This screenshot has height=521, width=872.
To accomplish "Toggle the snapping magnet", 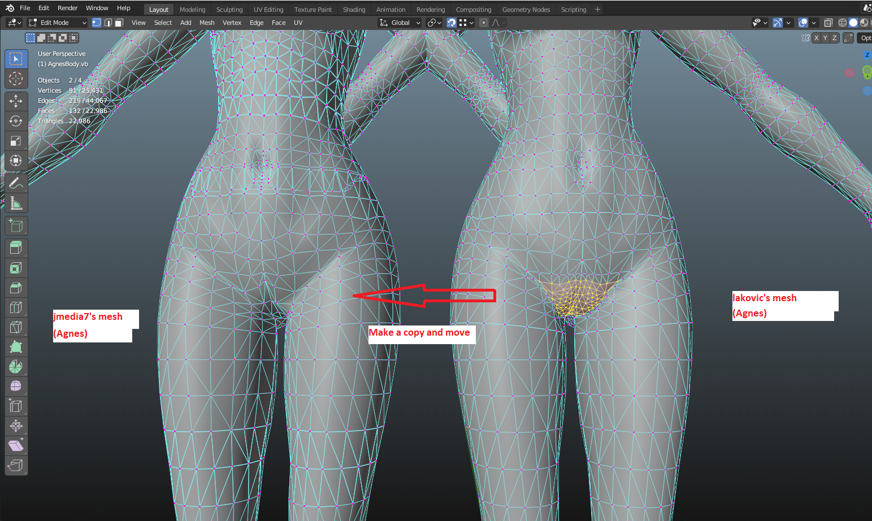I will click(x=451, y=23).
